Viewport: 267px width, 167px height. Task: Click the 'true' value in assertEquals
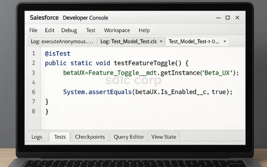pyautogui.click(x=219, y=92)
